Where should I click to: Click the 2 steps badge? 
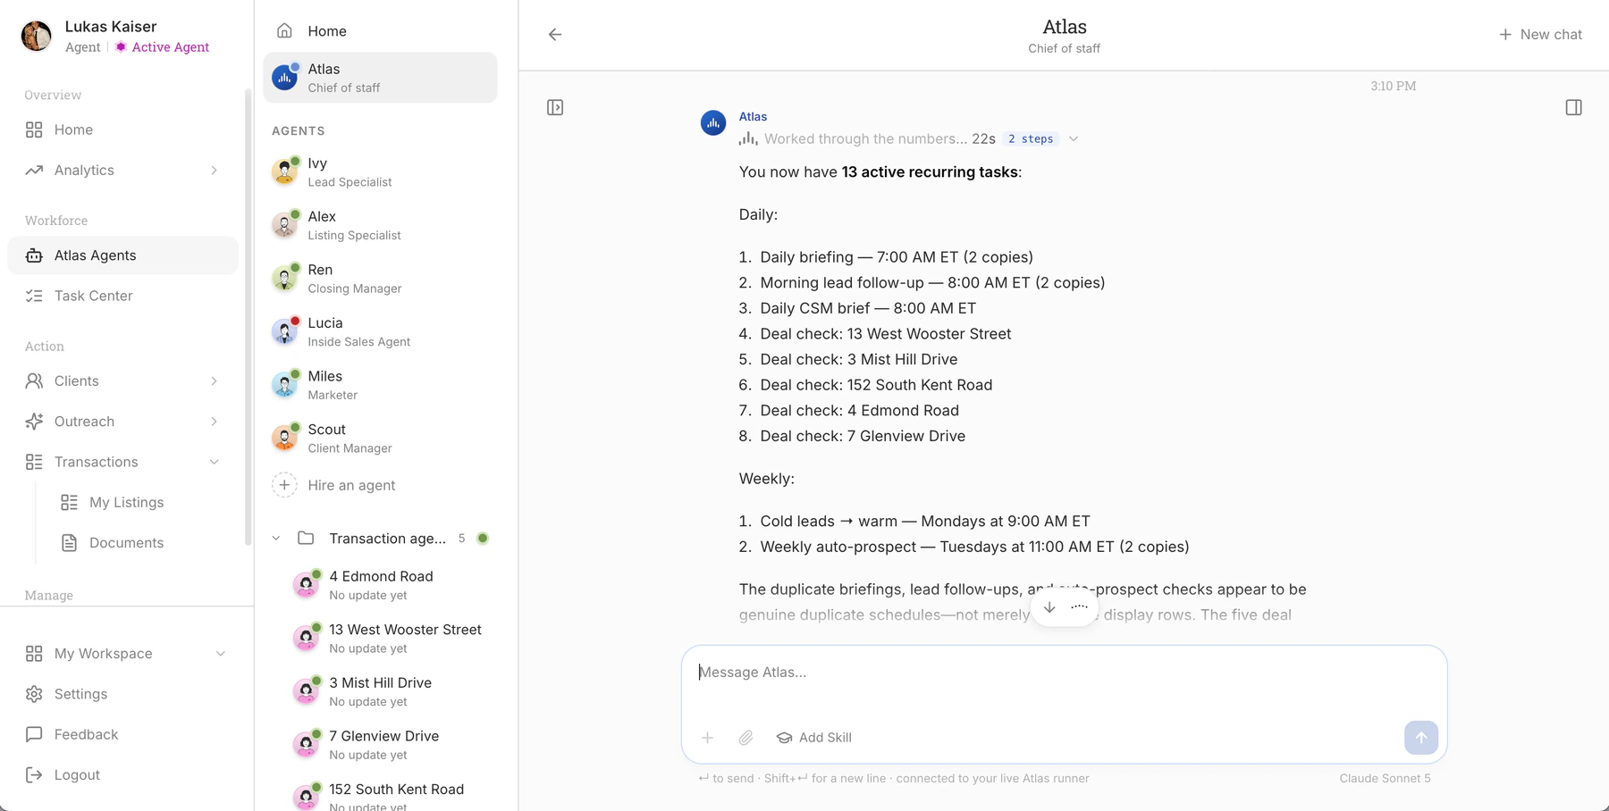(x=1031, y=139)
